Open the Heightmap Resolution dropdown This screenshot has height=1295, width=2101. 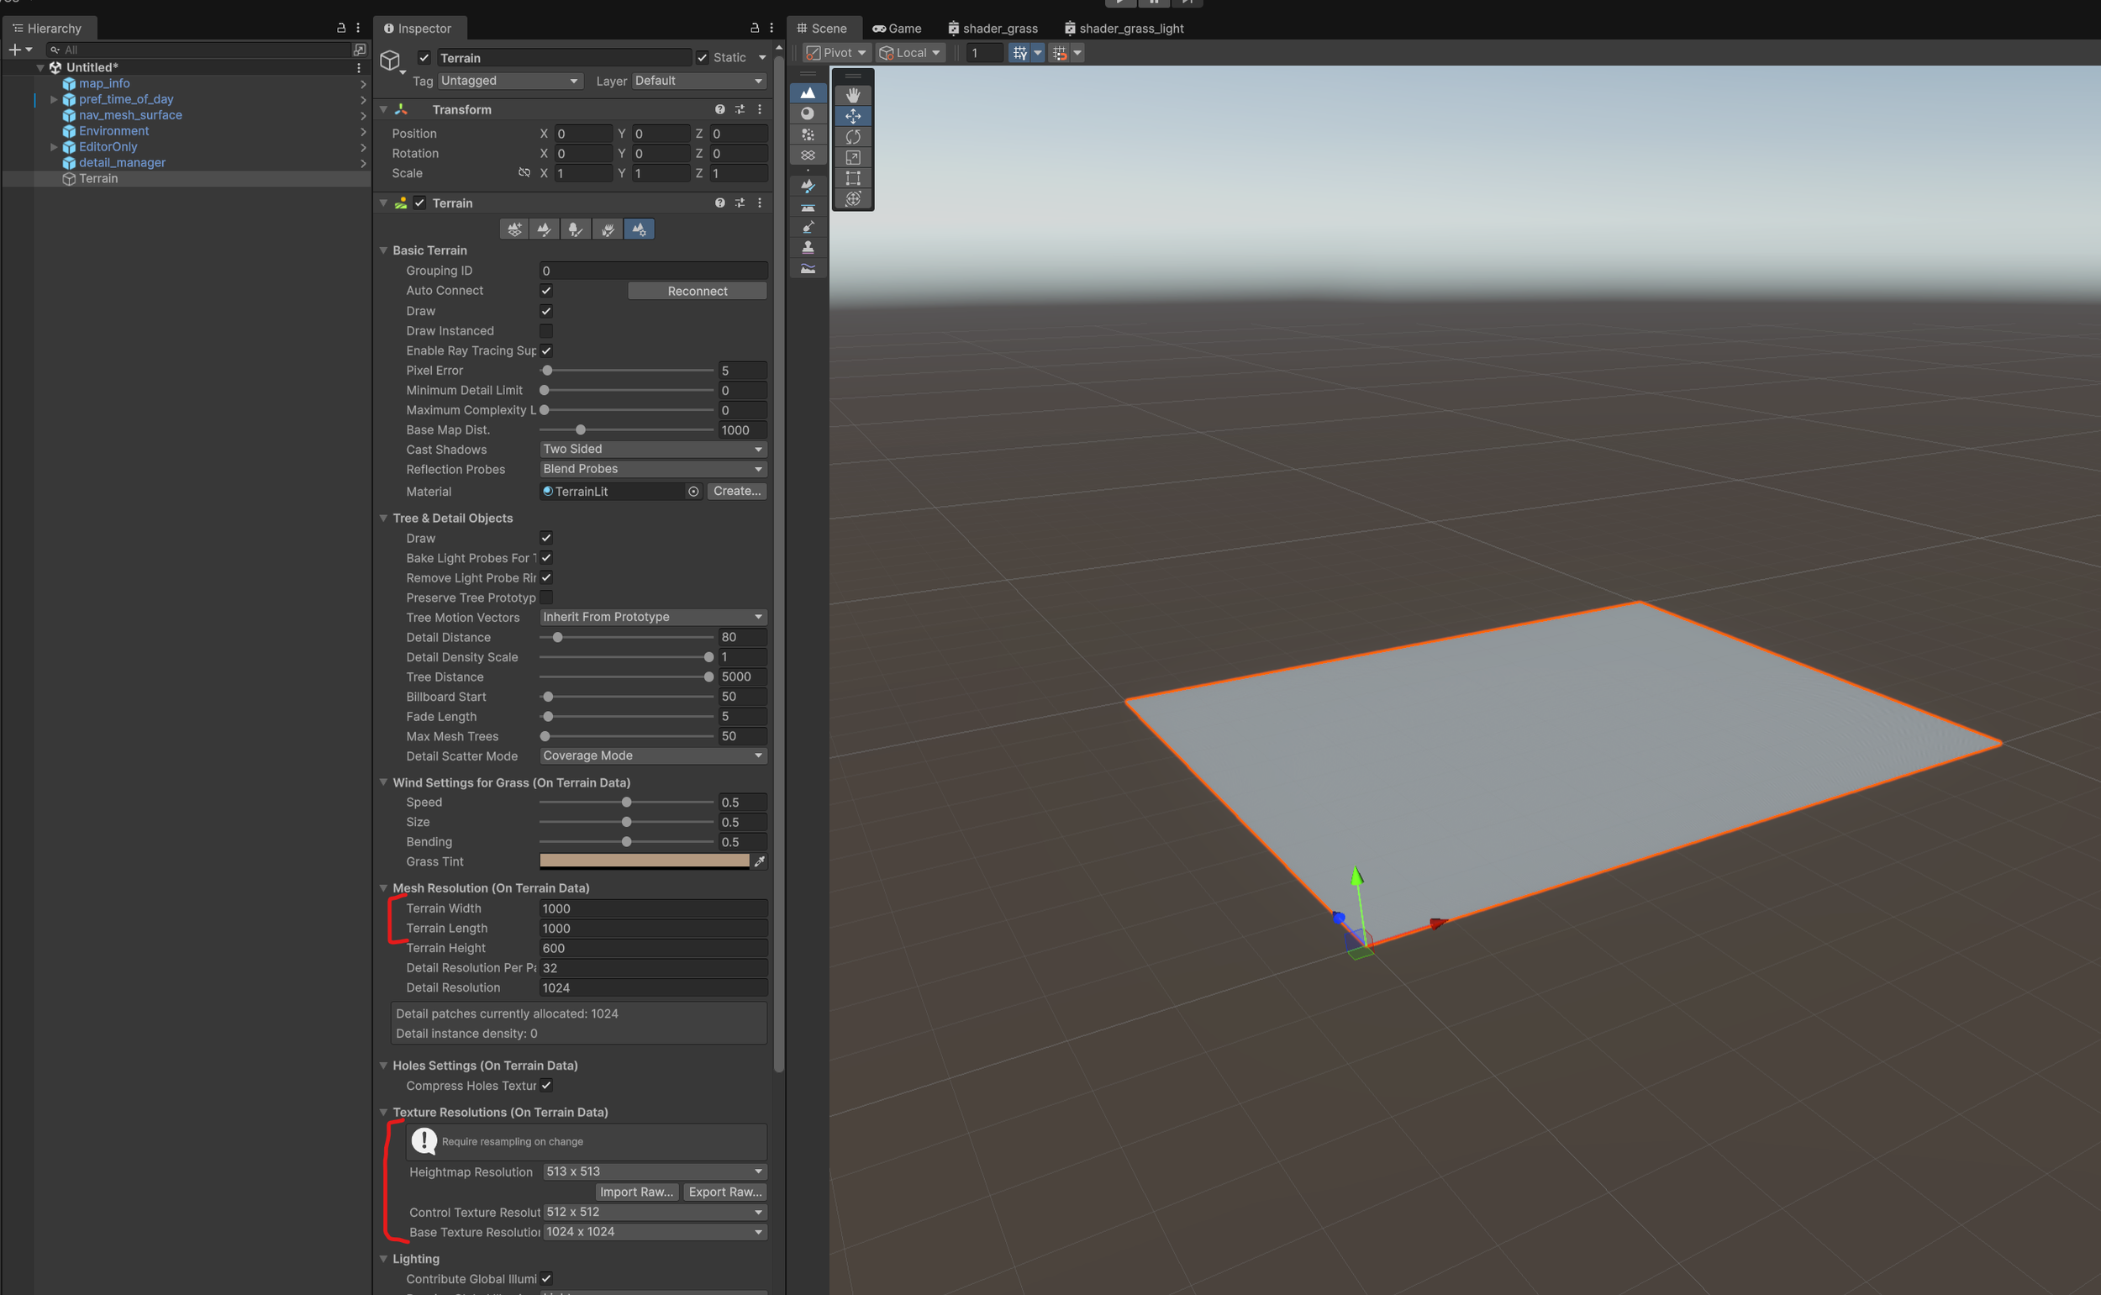pyautogui.click(x=655, y=1171)
